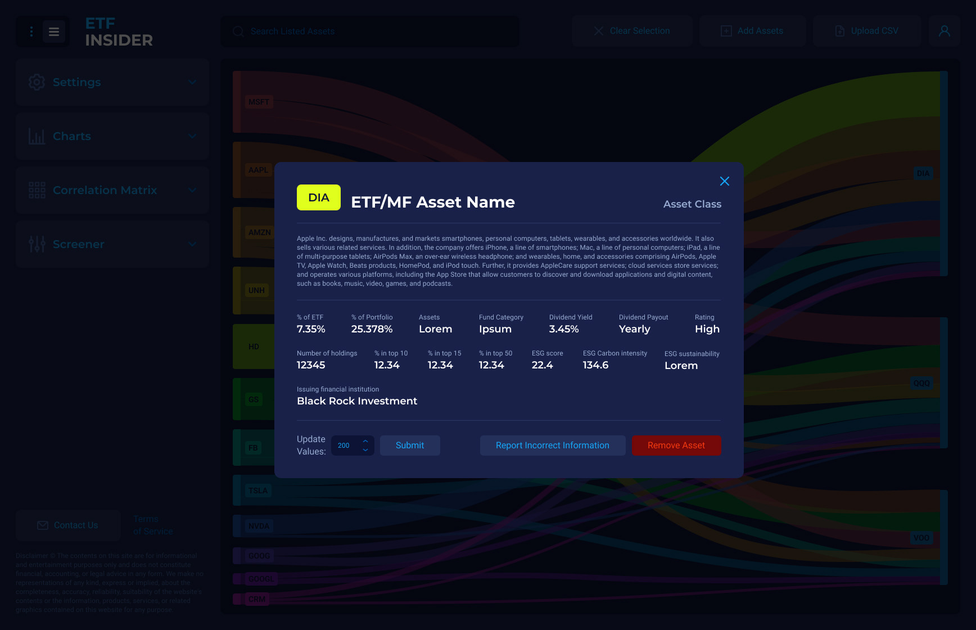Click the Search Listed Assets field
Image resolution: width=976 pixels, height=630 pixels.
pos(370,31)
